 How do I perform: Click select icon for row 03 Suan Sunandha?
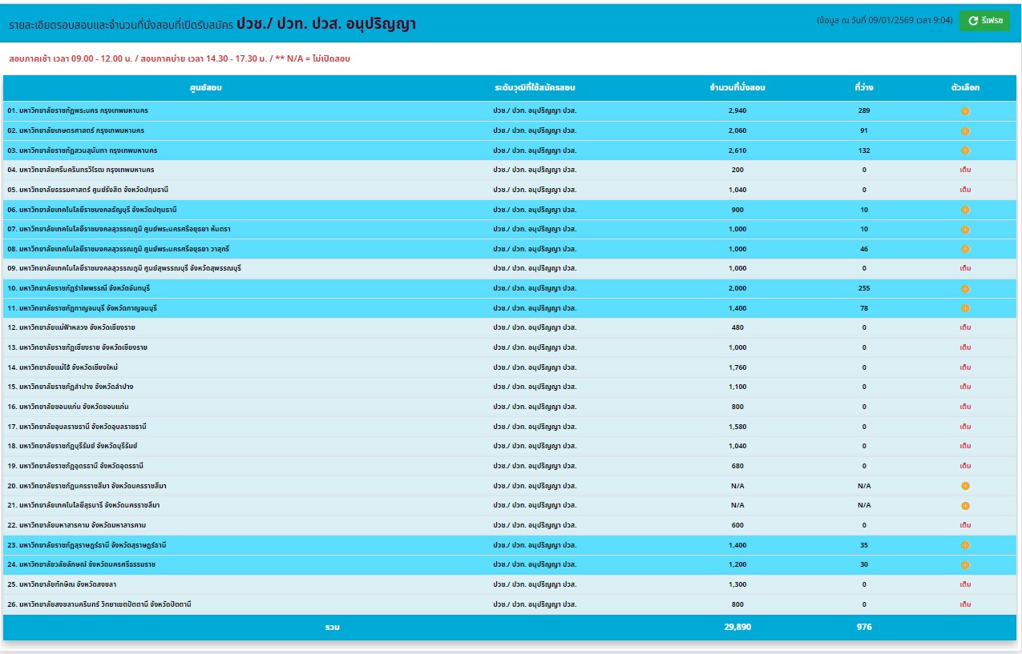pyautogui.click(x=965, y=150)
